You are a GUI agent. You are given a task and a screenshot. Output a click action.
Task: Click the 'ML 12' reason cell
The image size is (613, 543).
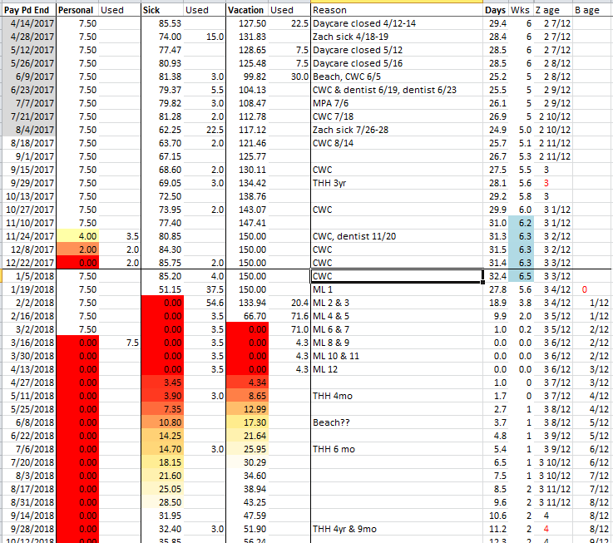tap(397, 369)
